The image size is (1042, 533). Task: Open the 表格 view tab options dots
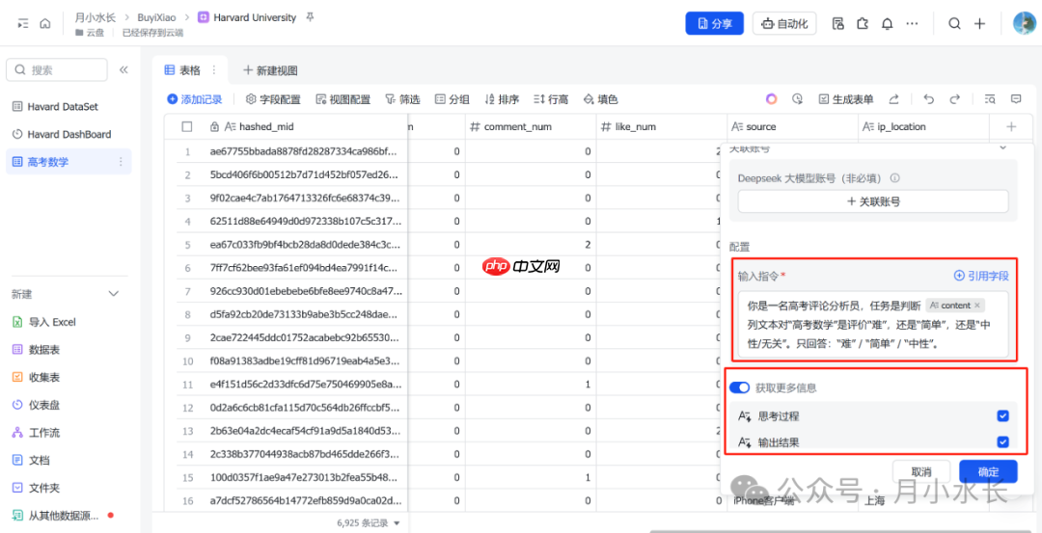[214, 69]
